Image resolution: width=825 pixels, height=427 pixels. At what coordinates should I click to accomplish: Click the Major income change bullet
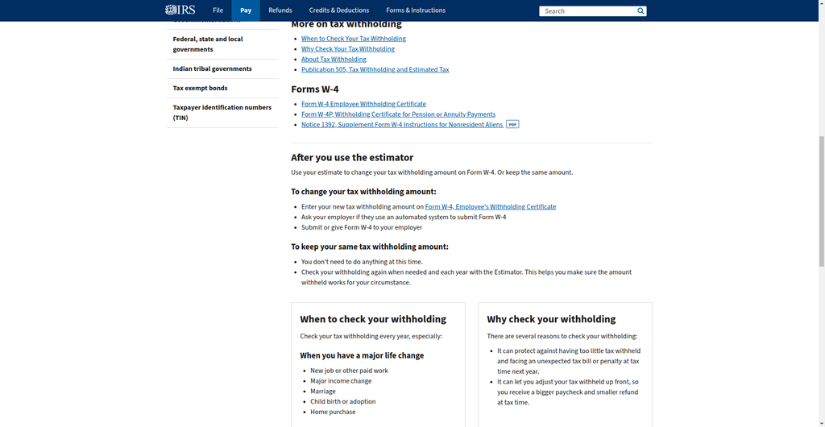click(x=341, y=381)
